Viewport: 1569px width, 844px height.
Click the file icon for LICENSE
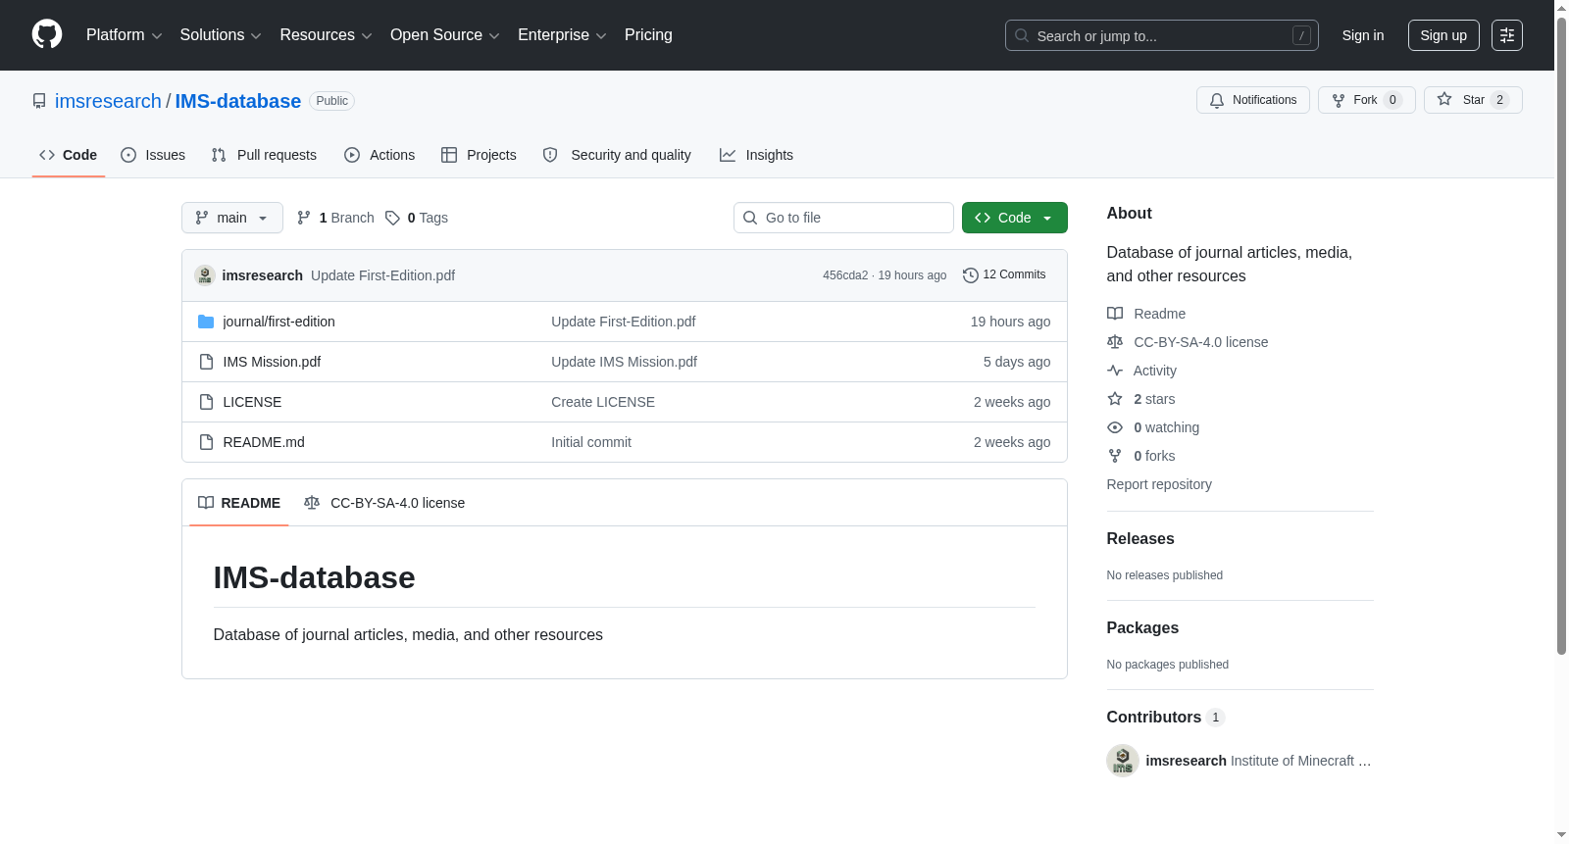(206, 402)
